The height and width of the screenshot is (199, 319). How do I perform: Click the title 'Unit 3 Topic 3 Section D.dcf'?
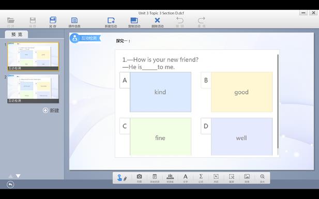pos(161,13)
